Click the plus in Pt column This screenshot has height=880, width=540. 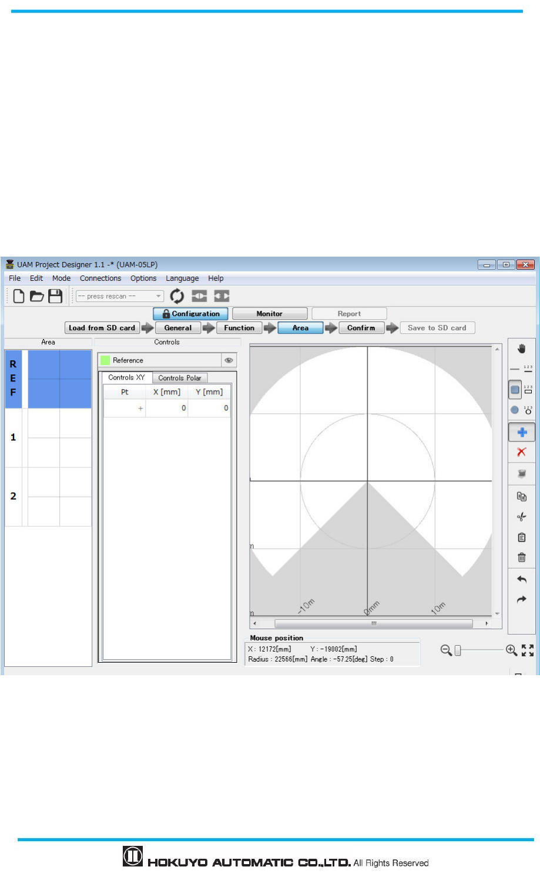pos(140,408)
